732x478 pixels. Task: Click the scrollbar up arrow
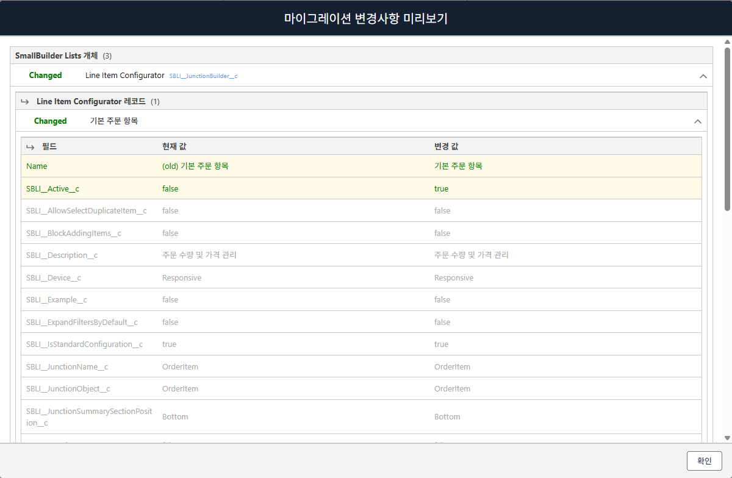[727, 42]
